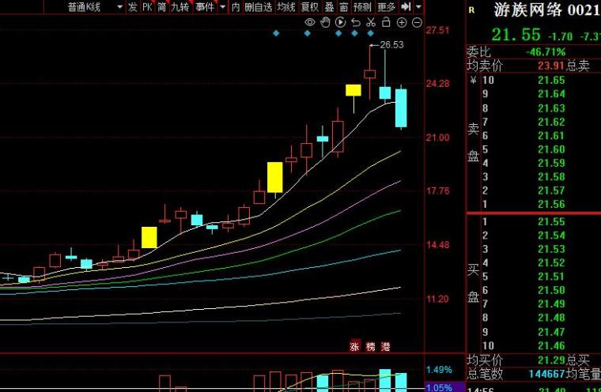The image size is (601, 392).
Task: Toggle the lock icon
Action: [x=386, y=22]
